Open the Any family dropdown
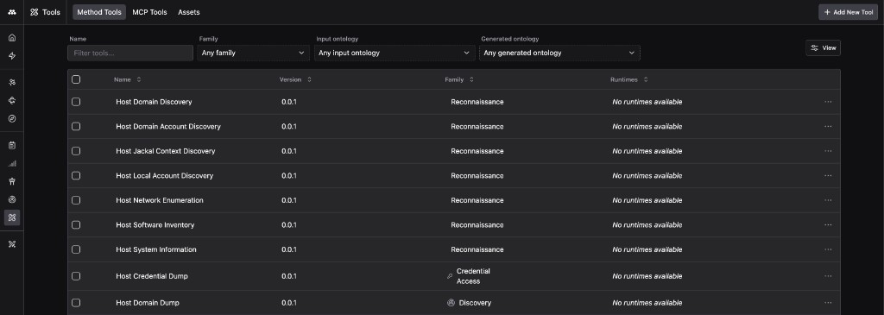The image size is (884, 315). [x=253, y=53]
